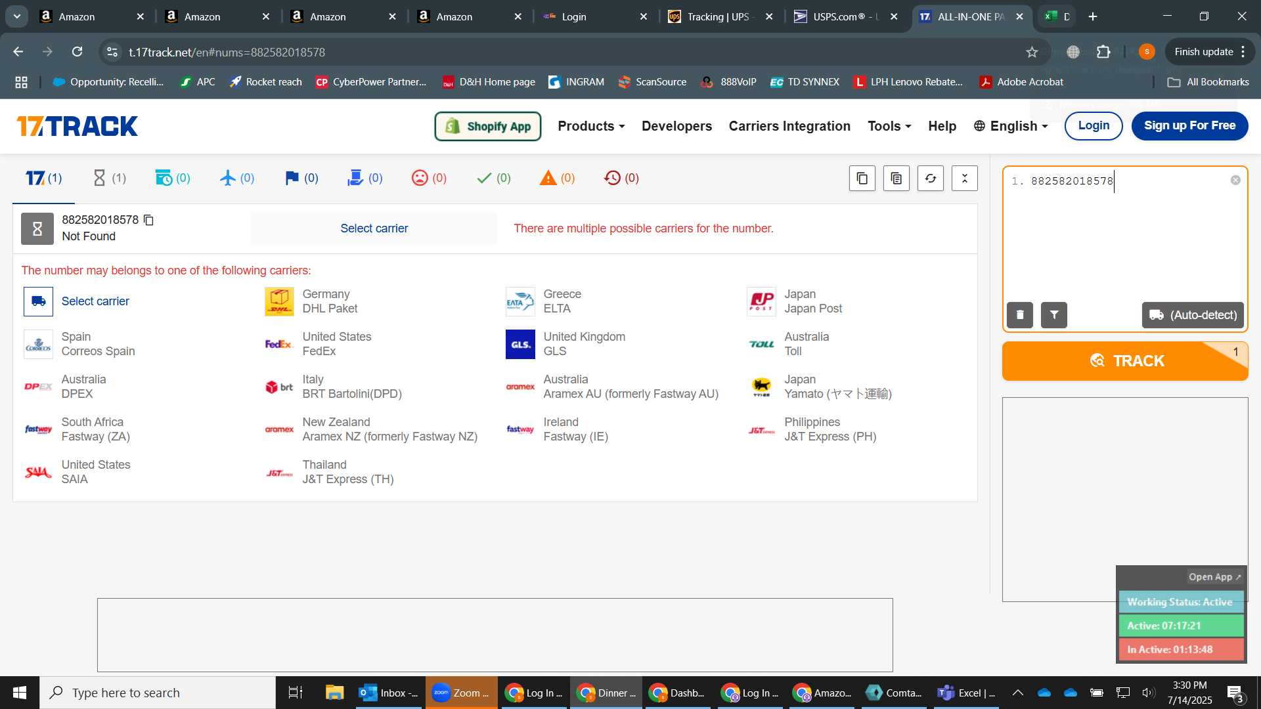Bookmark this page star icon
This screenshot has width=1261, height=709.
pos(1032,52)
